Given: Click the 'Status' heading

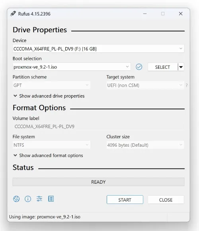Looking at the screenshot, I should coord(23,167).
